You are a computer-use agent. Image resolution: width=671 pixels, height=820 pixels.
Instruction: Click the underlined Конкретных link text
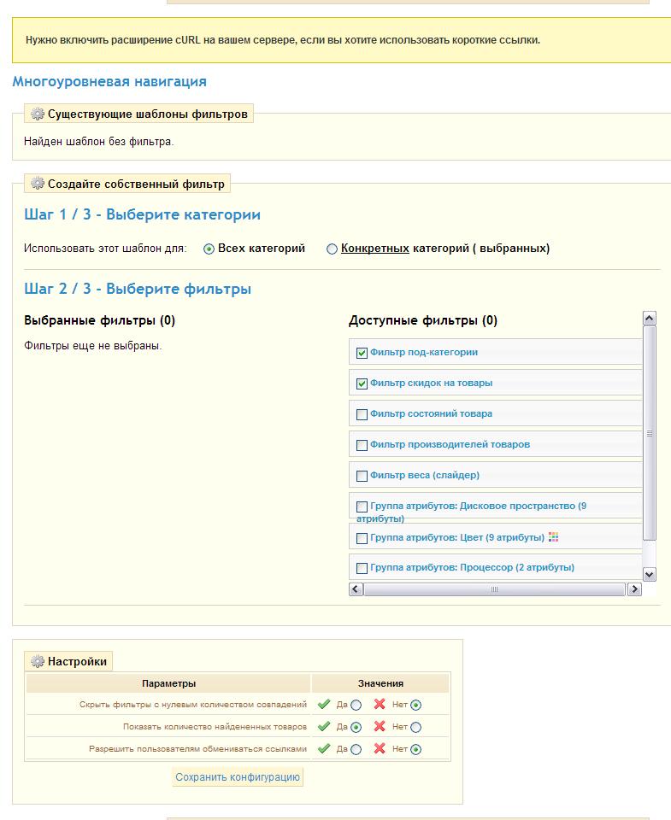(x=374, y=248)
